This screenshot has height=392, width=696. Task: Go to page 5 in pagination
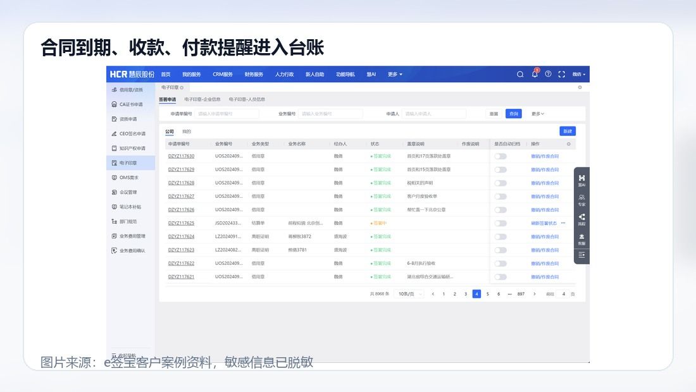487,294
